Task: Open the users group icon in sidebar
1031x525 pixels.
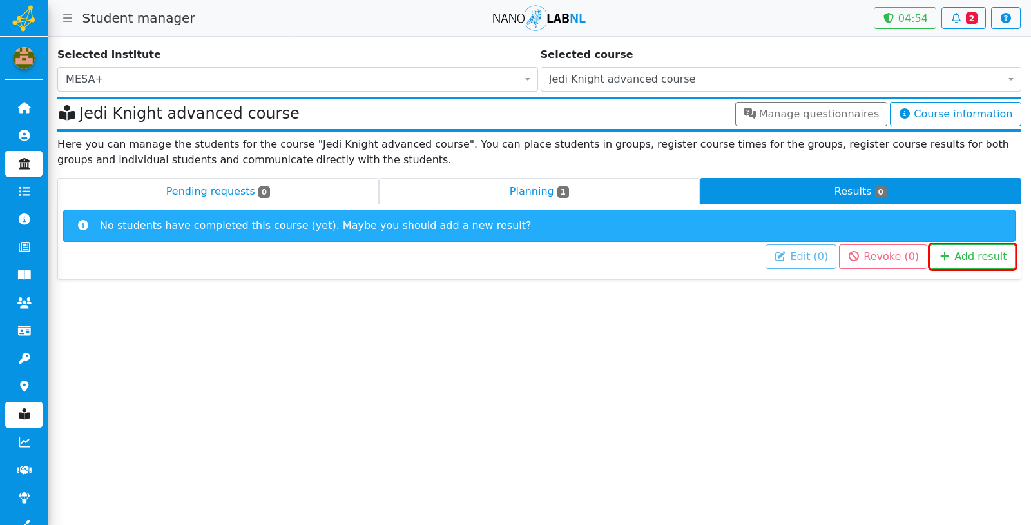Action: point(24,302)
